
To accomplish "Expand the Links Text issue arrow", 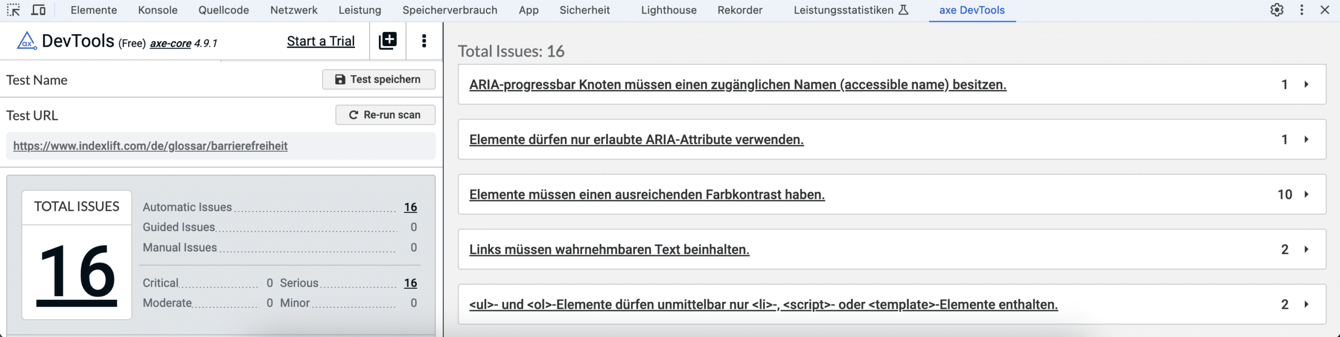I will tap(1306, 249).
